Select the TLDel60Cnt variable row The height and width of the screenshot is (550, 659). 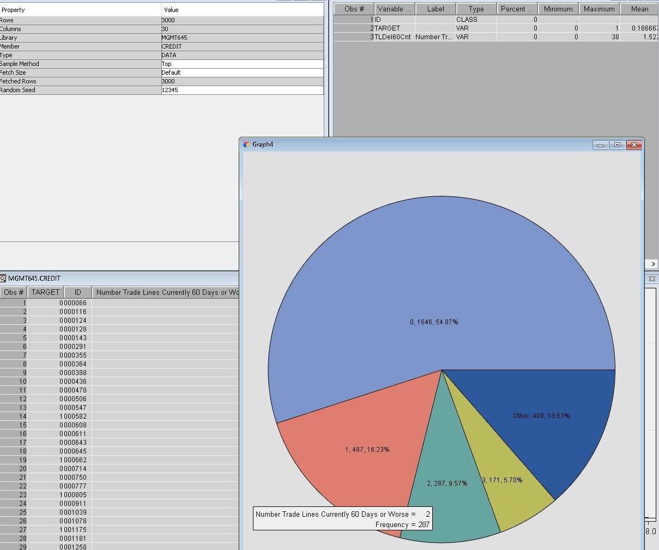tap(496, 37)
